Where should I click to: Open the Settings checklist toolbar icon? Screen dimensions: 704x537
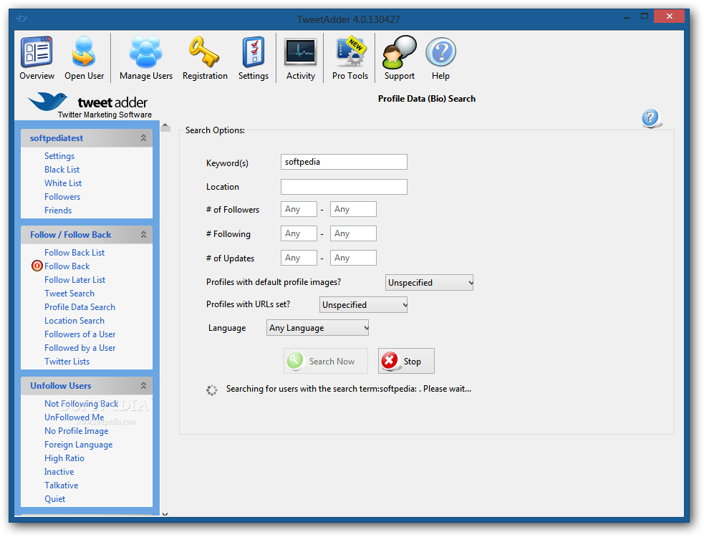click(x=254, y=58)
